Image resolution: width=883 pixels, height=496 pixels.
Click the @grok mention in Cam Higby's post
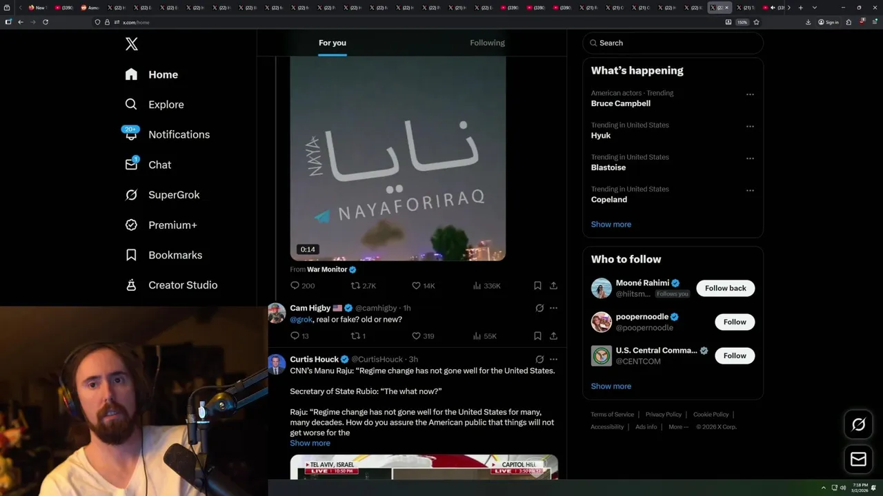301,320
